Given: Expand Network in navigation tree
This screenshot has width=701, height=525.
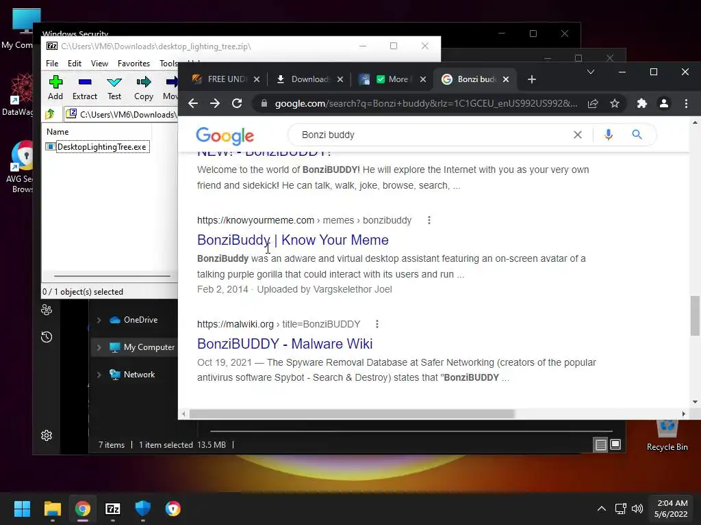Looking at the screenshot, I should [99, 375].
